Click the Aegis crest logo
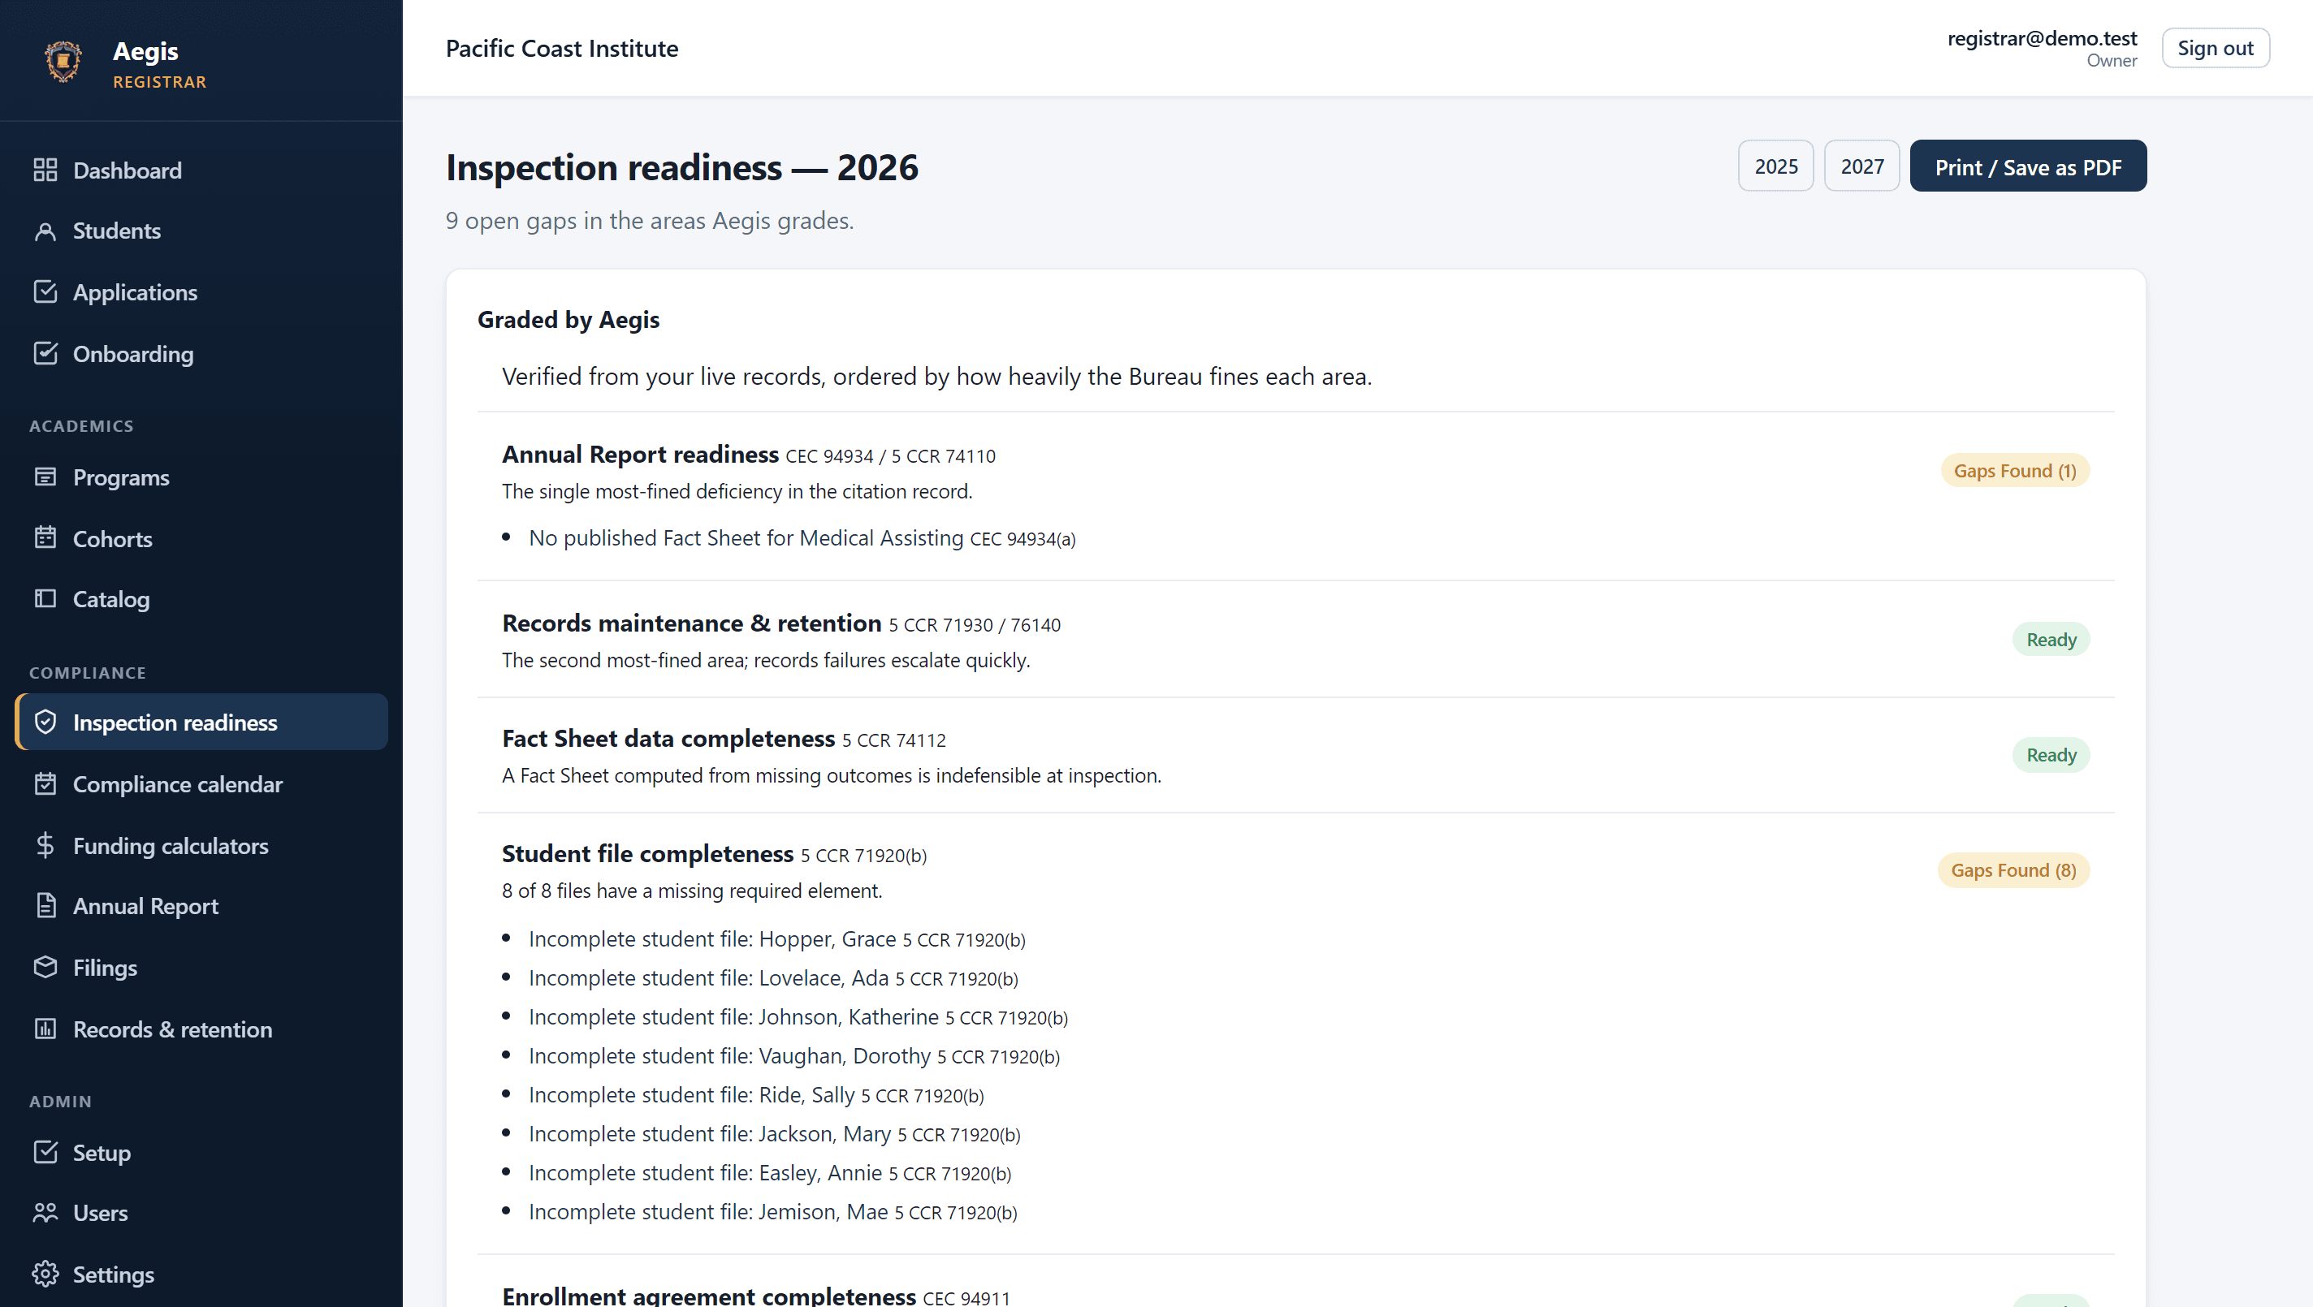2313x1307 pixels. click(x=63, y=62)
